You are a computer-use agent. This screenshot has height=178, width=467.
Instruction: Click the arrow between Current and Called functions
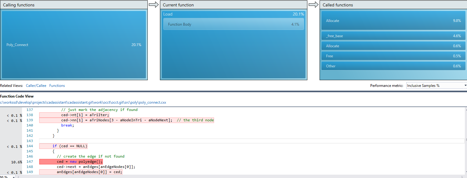tap(313, 5)
